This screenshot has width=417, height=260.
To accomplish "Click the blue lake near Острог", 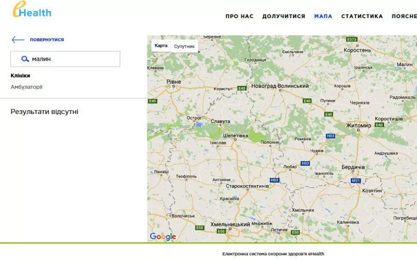I will click(x=199, y=125).
